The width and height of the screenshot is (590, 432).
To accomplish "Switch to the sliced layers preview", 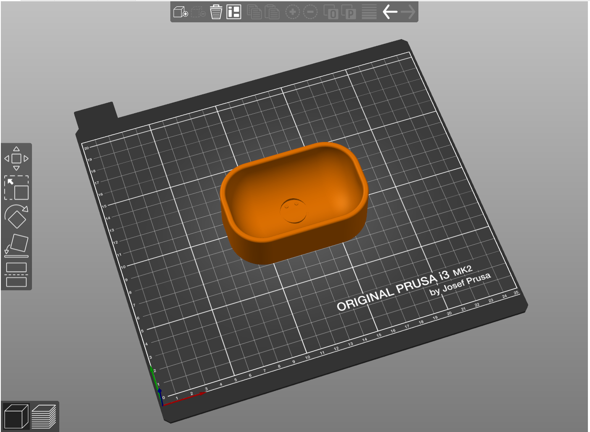I will click(x=44, y=416).
